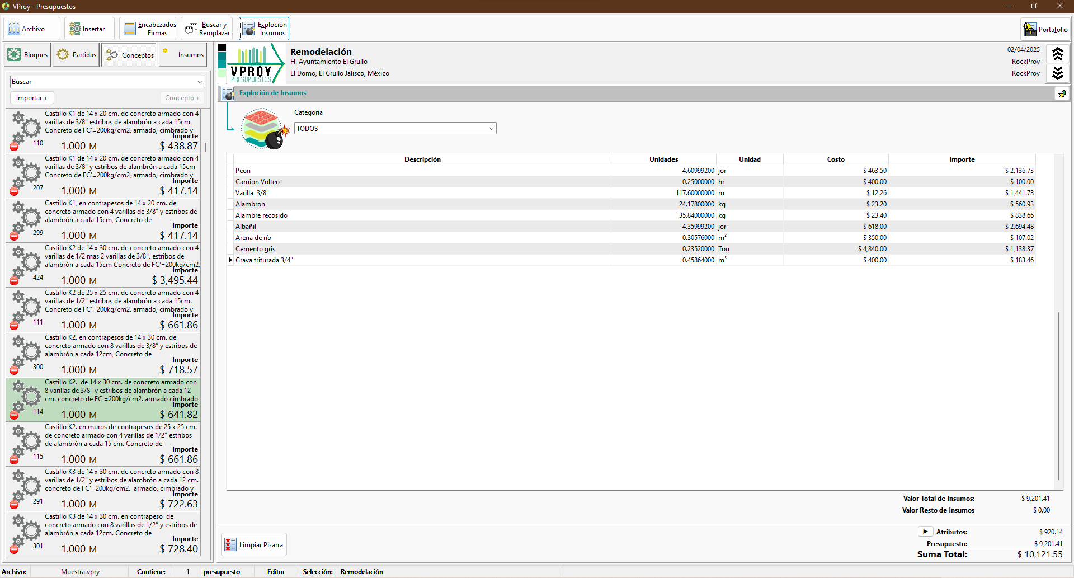The height and width of the screenshot is (578, 1074).
Task: Select the Cemento gris row
Action: coord(255,249)
